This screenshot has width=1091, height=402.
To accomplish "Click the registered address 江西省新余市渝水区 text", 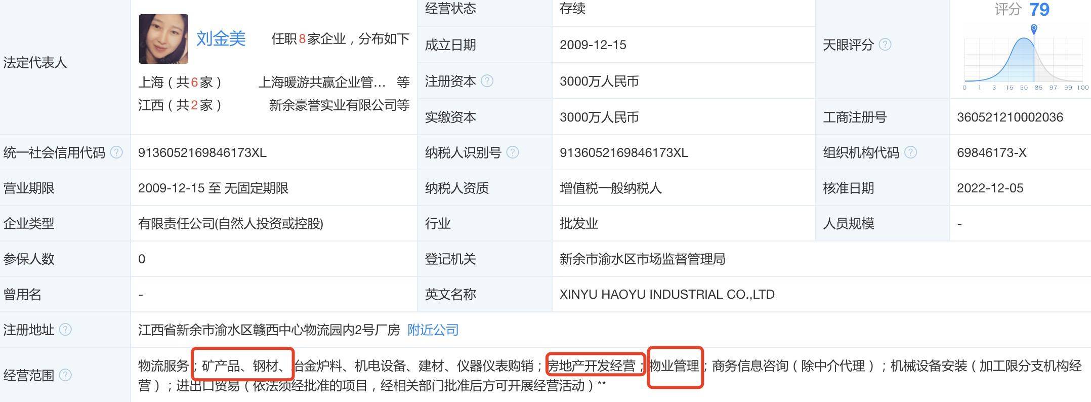I will (269, 330).
